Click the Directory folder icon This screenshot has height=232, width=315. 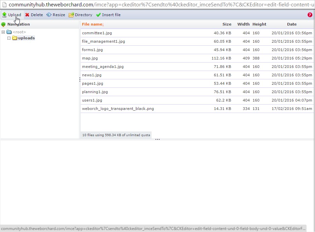click(x=71, y=15)
